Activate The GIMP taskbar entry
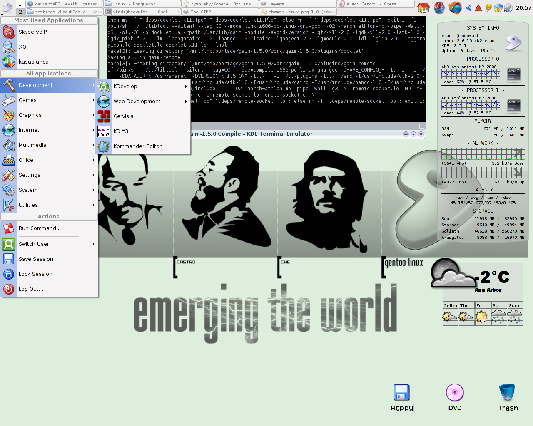 [220, 12]
